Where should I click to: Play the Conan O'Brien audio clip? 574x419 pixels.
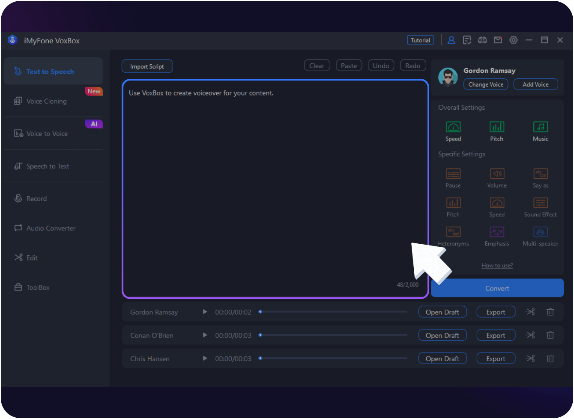(x=205, y=335)
